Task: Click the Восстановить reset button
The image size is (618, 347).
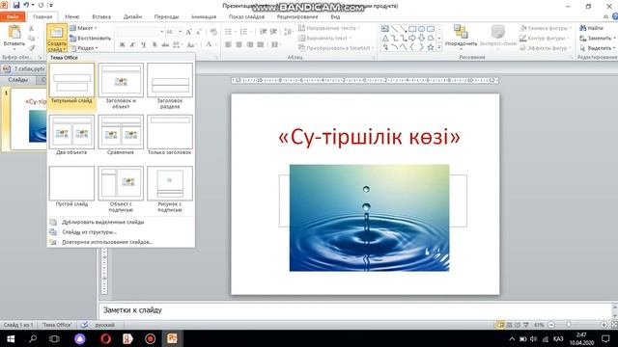Action: 90,39
